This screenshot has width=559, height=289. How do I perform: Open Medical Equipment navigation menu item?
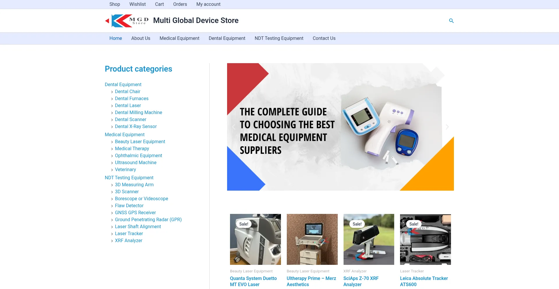(179, 38)
